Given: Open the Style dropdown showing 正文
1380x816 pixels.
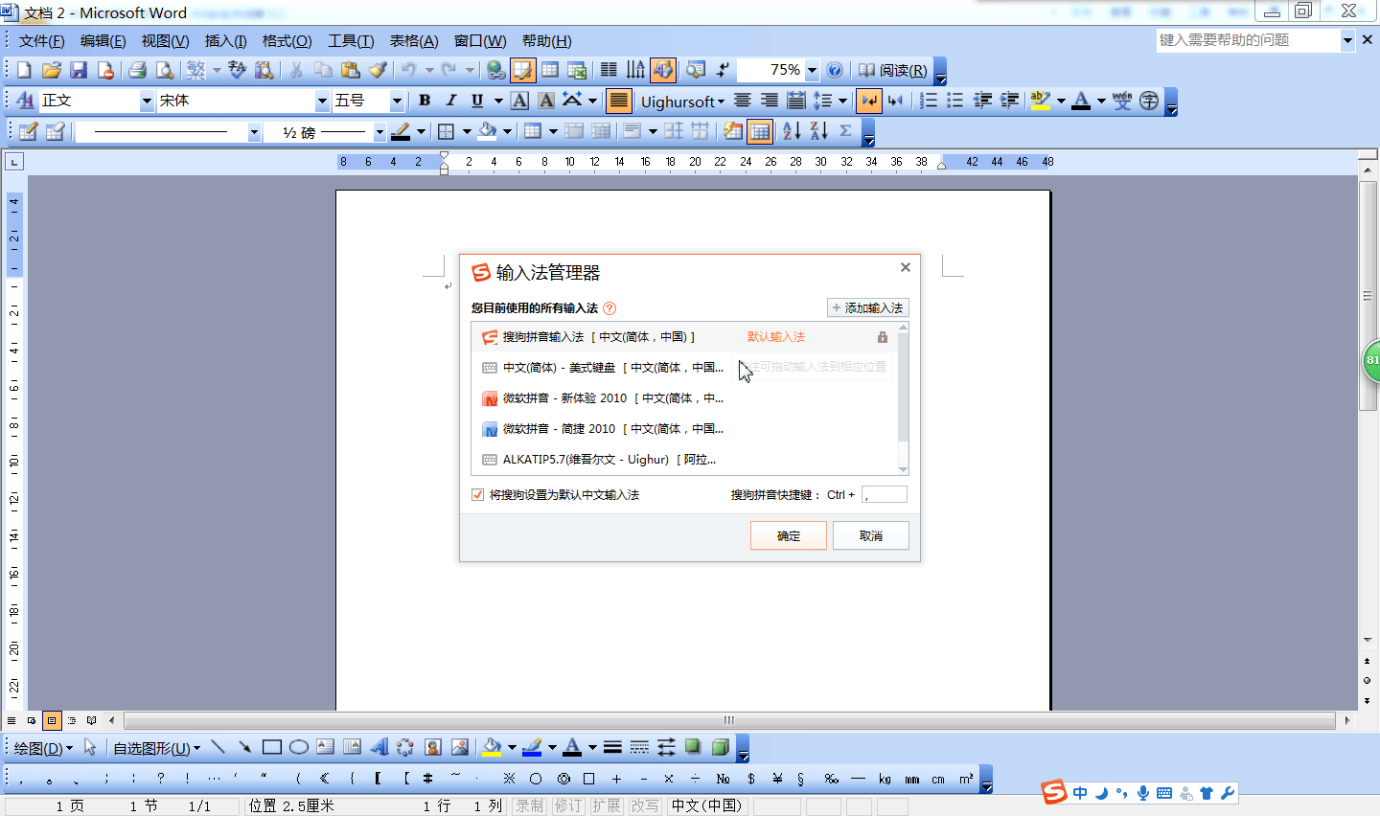Looking at the screenshot, I should tap(147, 101).
